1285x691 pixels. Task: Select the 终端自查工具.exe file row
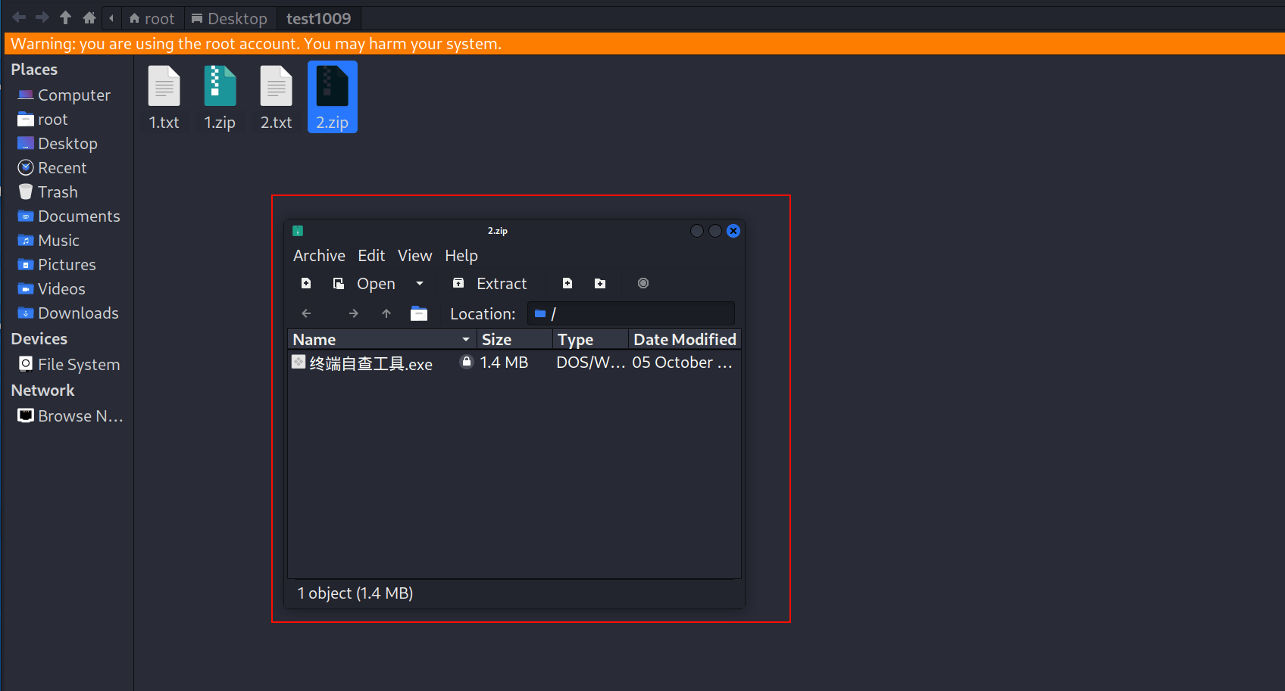514,363
